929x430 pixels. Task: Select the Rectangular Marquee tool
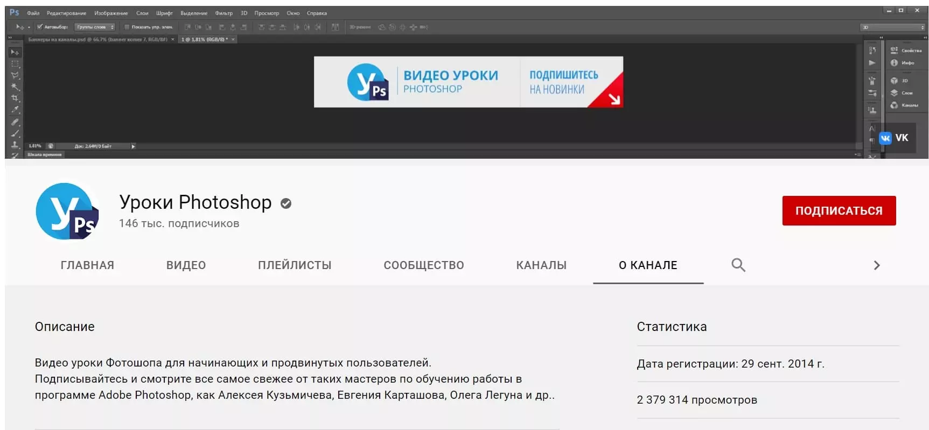(x=15, y=64)
